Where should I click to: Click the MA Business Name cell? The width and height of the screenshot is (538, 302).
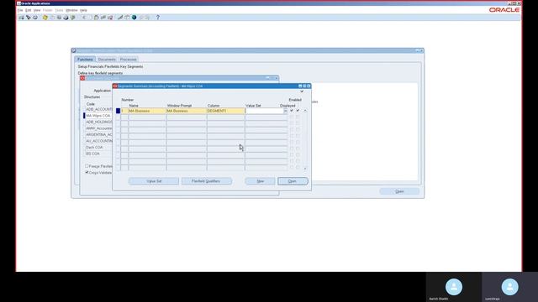coord(147,111)
